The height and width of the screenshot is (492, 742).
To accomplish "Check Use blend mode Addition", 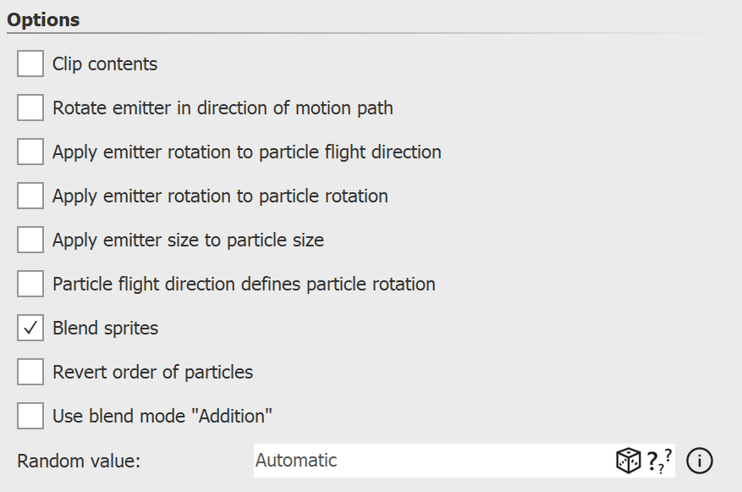I will click(x=30, y=415).
